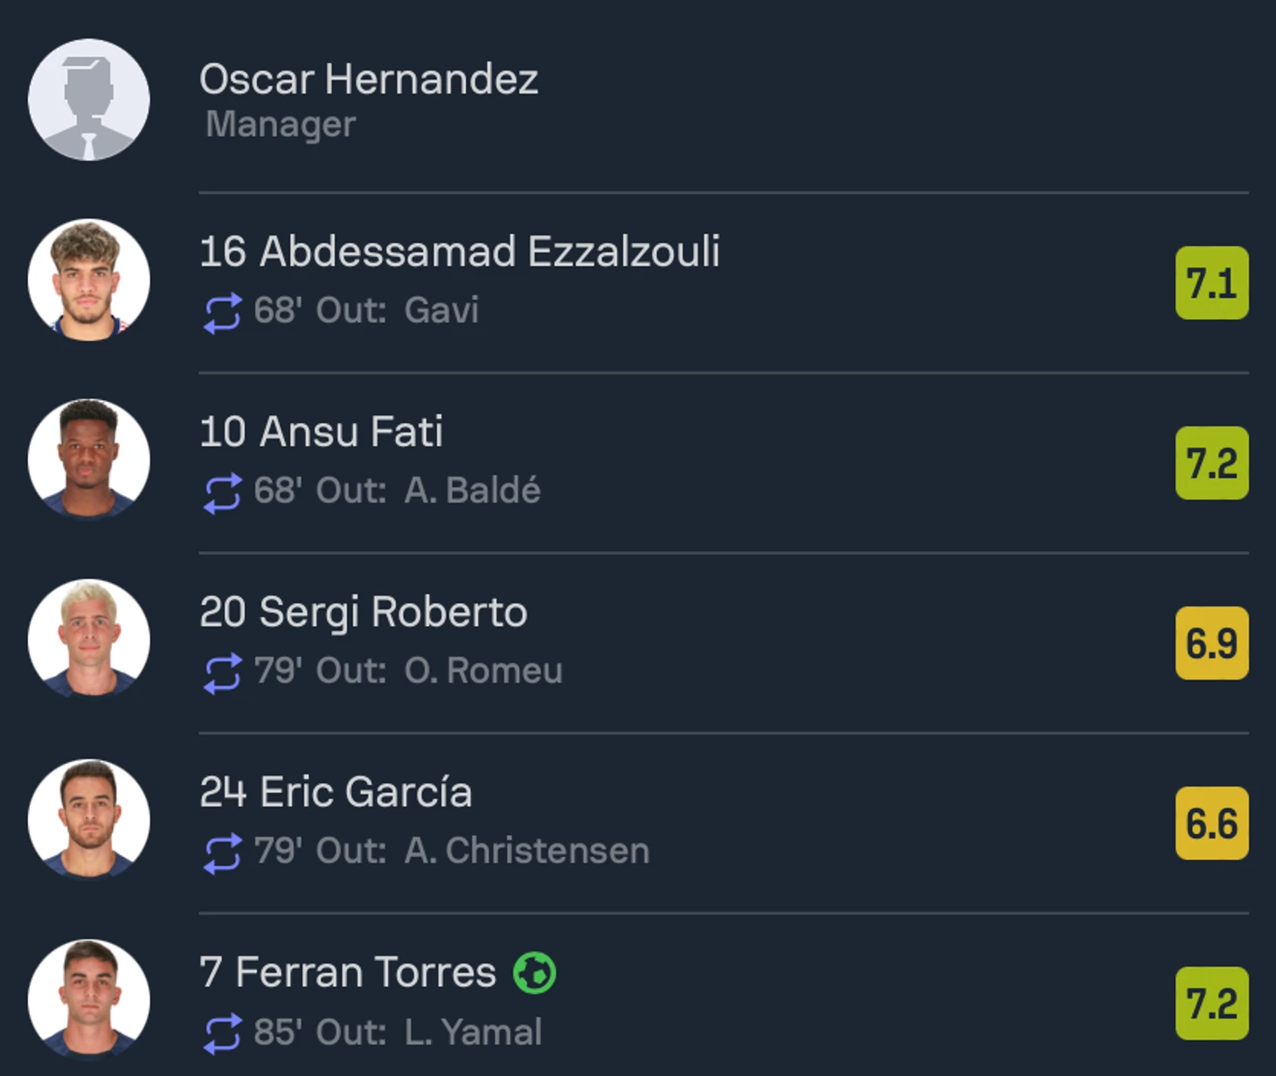The height and width of the screenshot is (1076, 1276).
Task: Click the substitution icon beside A. Christensen
Action: 222,852
